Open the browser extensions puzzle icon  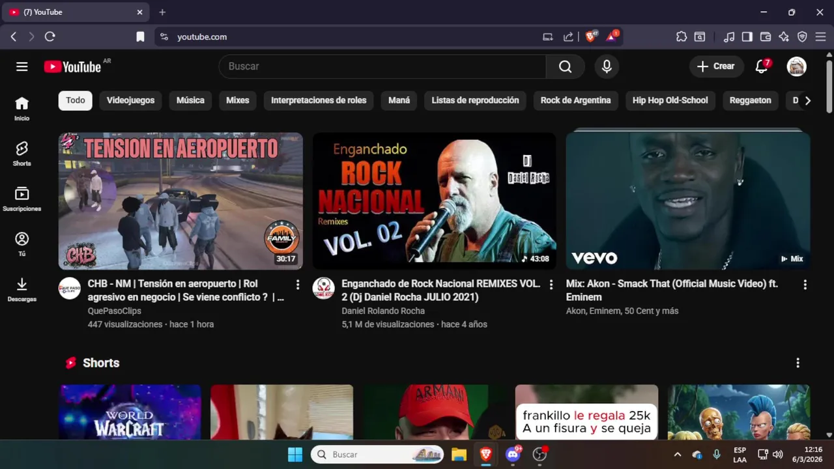click(682, 37)
